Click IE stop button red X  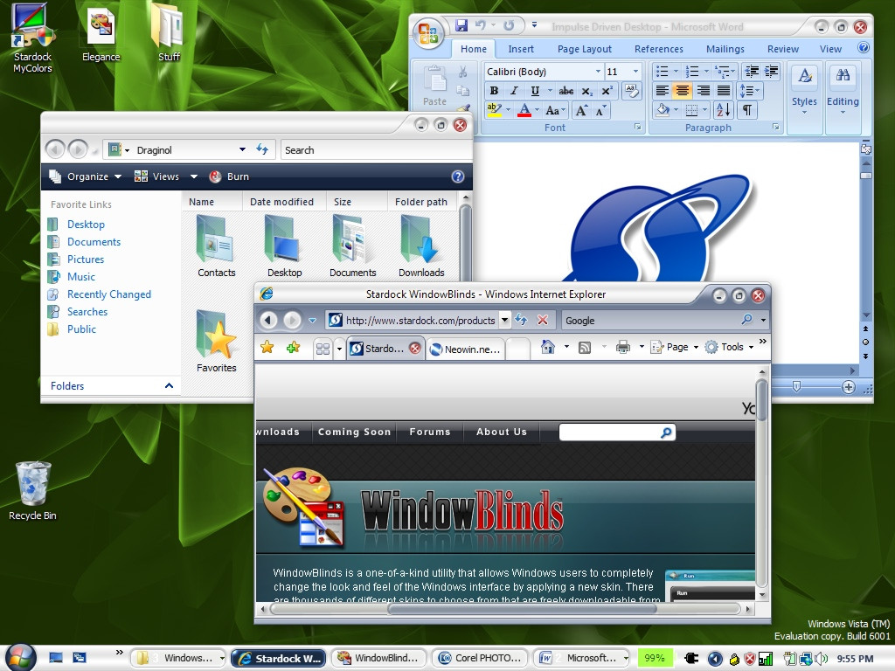coord(542,320)
